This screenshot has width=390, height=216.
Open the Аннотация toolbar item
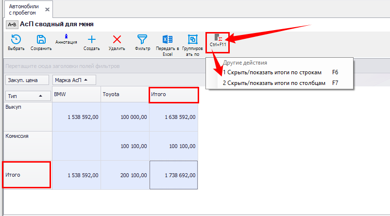coord(67,39)
